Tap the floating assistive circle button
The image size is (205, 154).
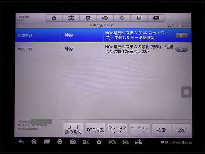coord(186,92)
